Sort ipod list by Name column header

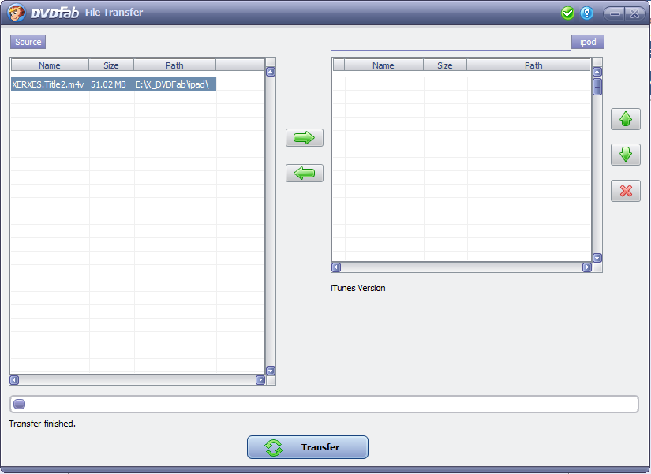(x=383, y=65)
